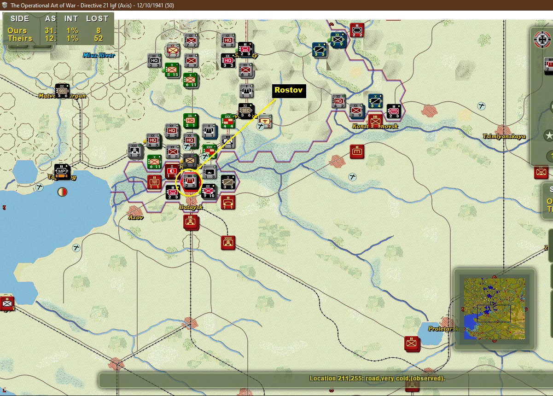This screenshot has height=396, width=553.
Task: Select the black II 2-3 counter near Azov
Action: [x=173, y=192]
